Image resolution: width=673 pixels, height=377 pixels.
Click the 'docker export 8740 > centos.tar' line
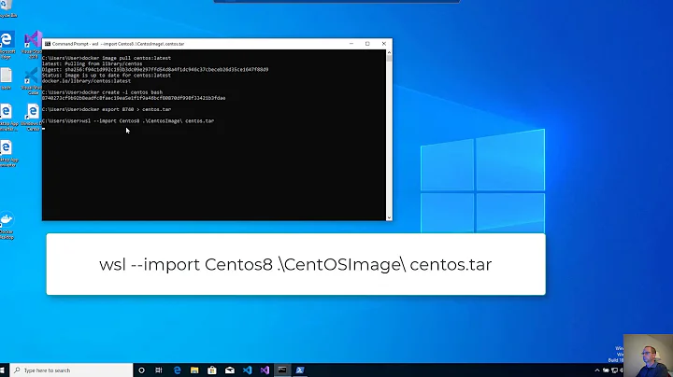coord(107,109)
